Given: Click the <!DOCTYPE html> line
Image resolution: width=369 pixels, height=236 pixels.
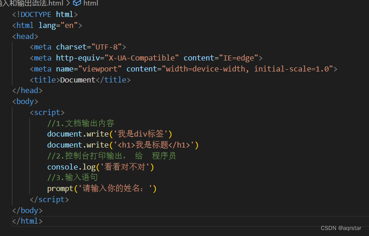Looking at the screenshot, I should 45,14.
